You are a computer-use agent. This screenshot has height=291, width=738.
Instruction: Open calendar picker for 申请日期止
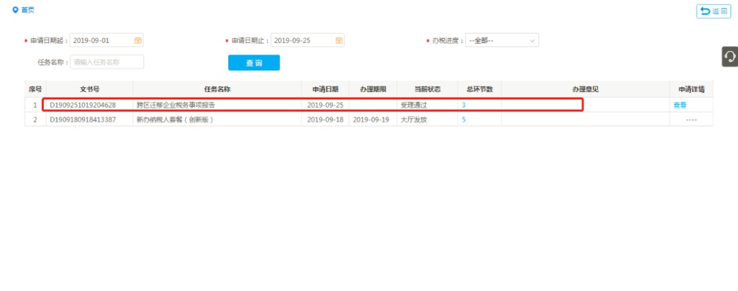pos(338,40)
